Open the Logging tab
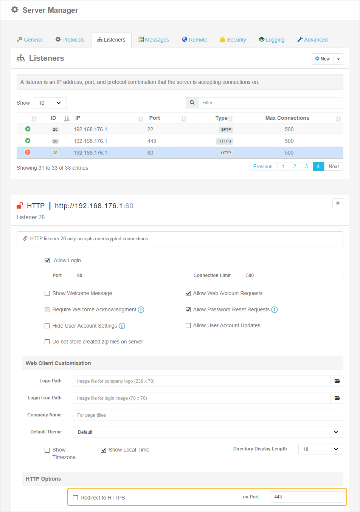 (x=272, y=40)
